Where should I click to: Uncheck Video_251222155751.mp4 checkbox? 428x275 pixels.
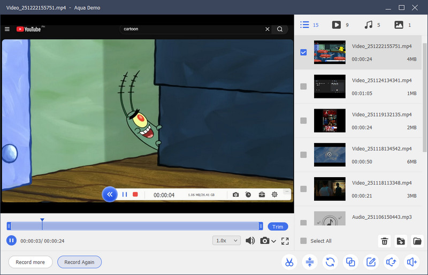coord(303,52)
